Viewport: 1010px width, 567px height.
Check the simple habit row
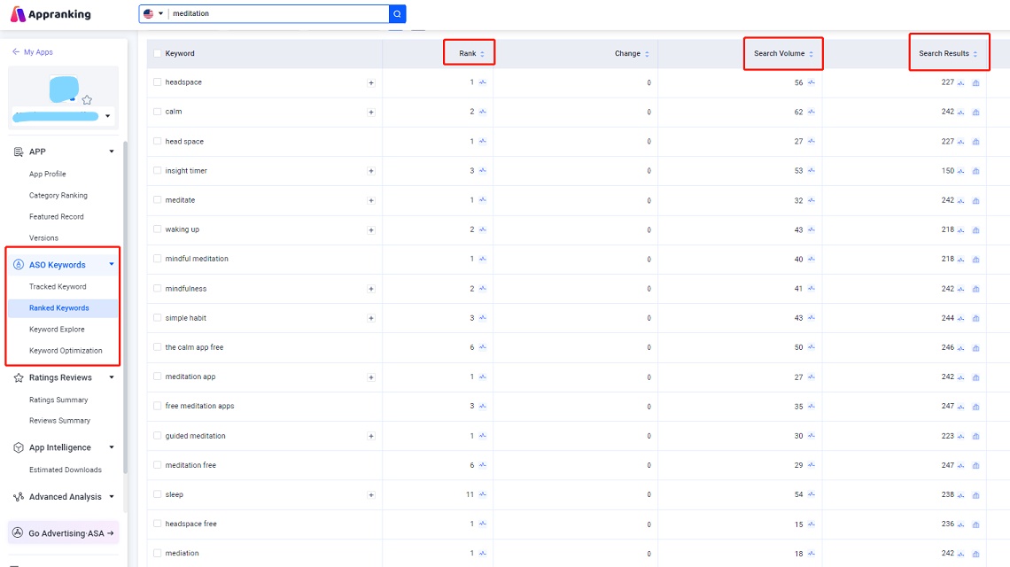[157, 318]
